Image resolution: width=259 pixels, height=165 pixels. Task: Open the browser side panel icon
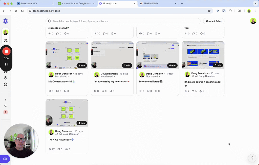click(239, 11)
